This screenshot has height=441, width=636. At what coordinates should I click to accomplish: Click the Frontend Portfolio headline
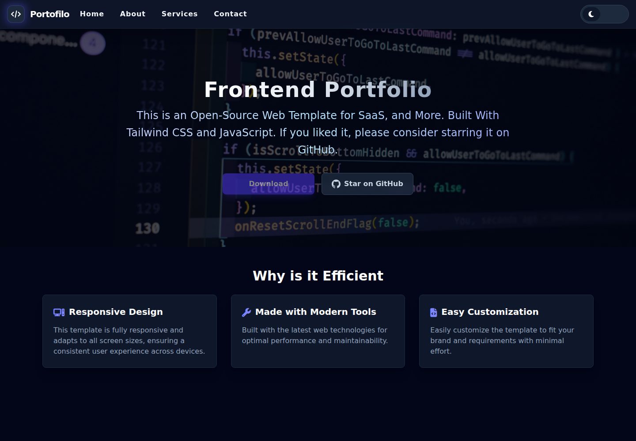(x=318, y=90)
